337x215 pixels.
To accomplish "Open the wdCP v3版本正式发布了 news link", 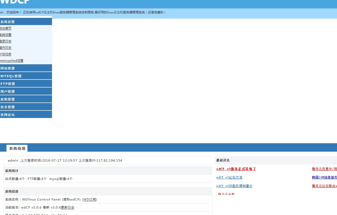I will tap(236, 169).
